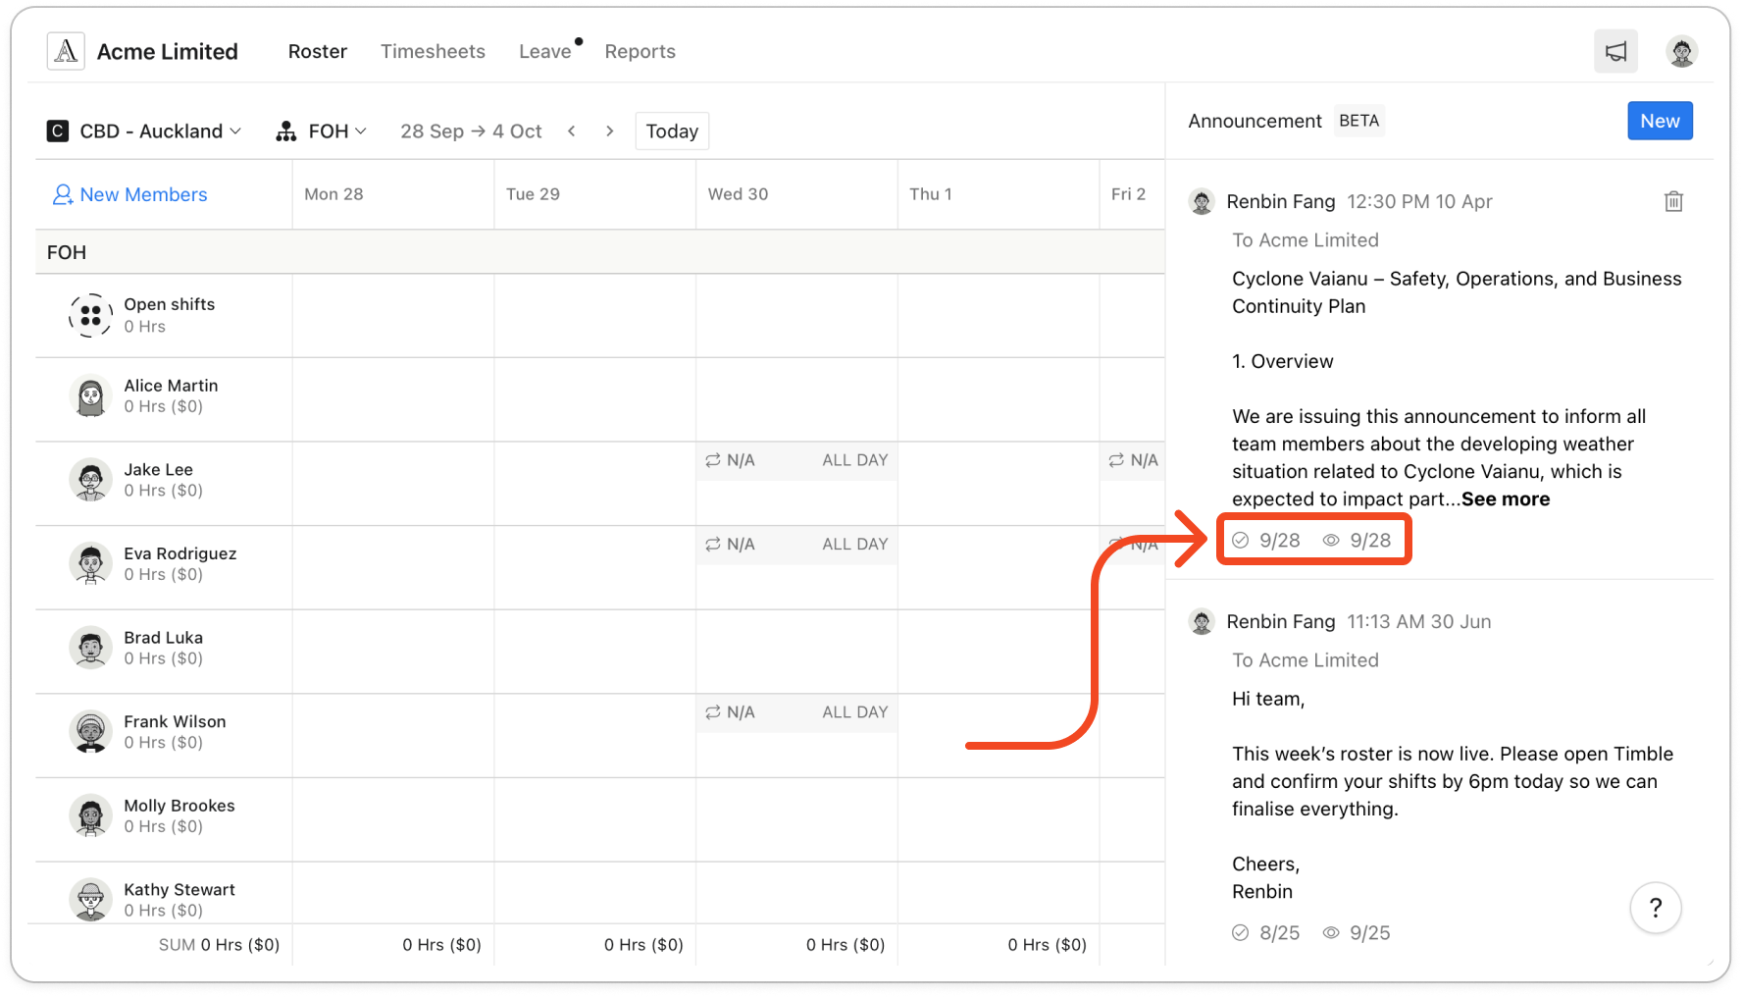Screen dimensions: 1742x997
Task: Delete the Cyclone Vaianu announcement with the trash icon
Action: (x=1673, y=201)
